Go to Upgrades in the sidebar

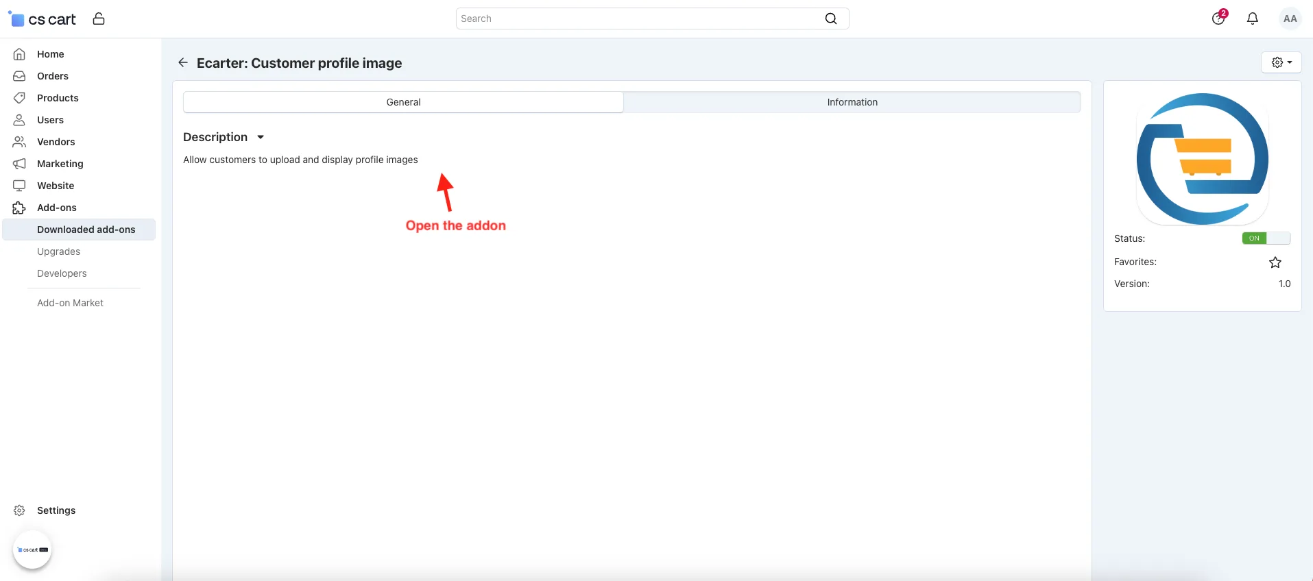tap(58, 251)
